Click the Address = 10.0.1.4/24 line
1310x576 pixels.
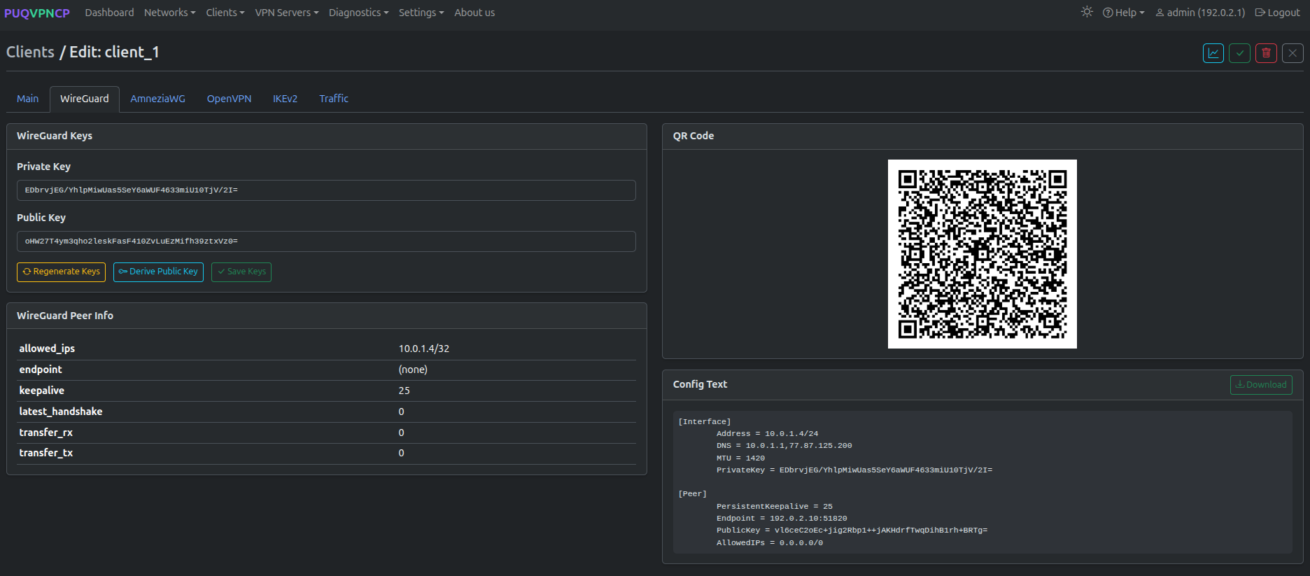(x=767, y=434)
